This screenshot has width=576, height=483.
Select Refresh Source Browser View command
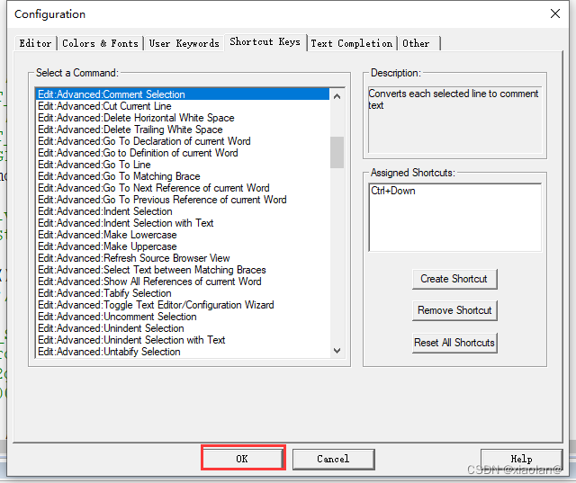tap(183, 258)
